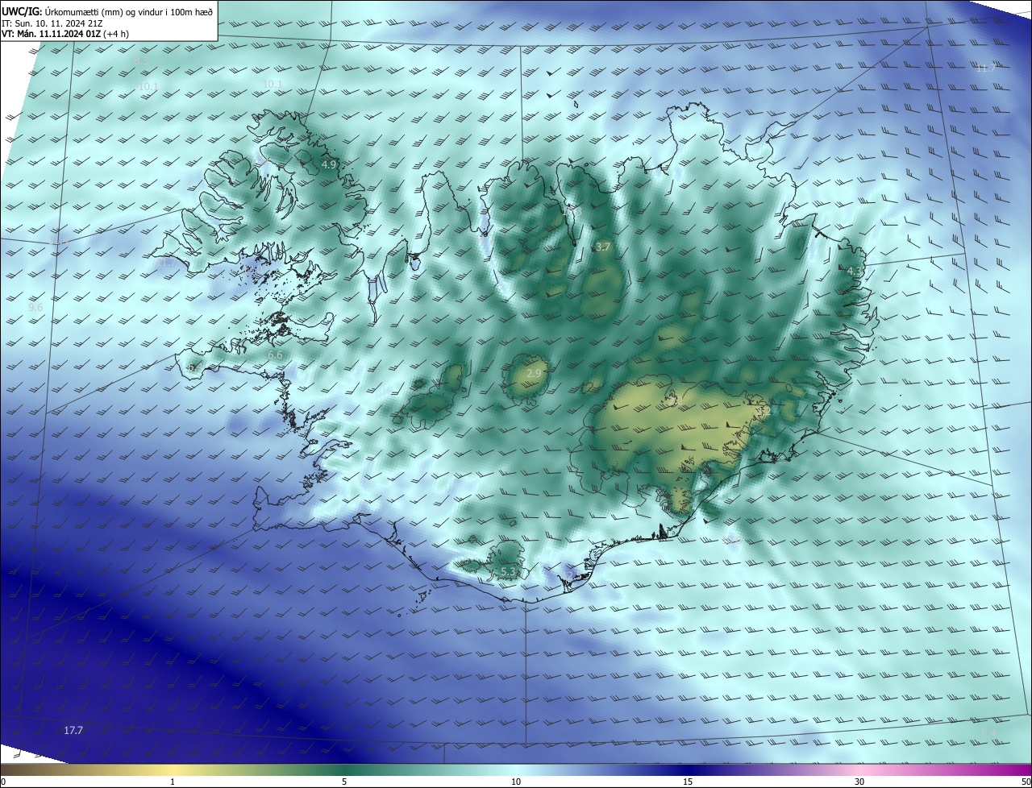
Task: Click the 30 tick on the color scale
Action: (859, 782)
